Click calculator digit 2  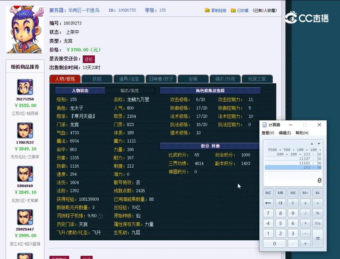coord(281,233)
